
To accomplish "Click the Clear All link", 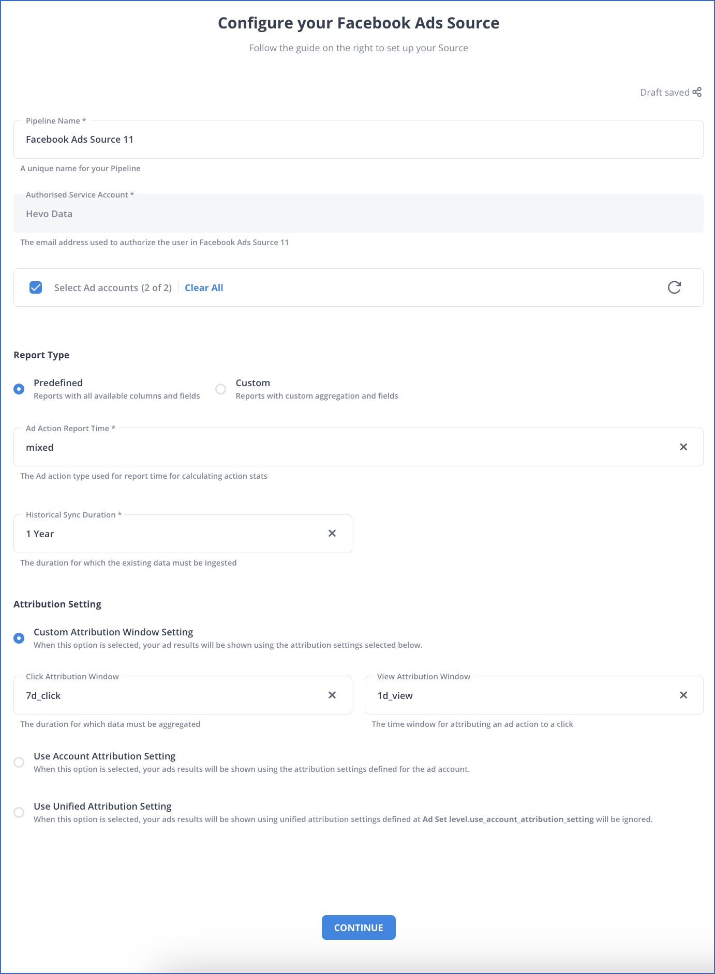I will pyautogui.click(x=204, y=287).
